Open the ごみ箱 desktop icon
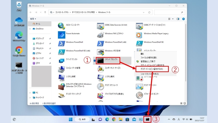Screen dimensions: 218x123 [x=19, y=6]
